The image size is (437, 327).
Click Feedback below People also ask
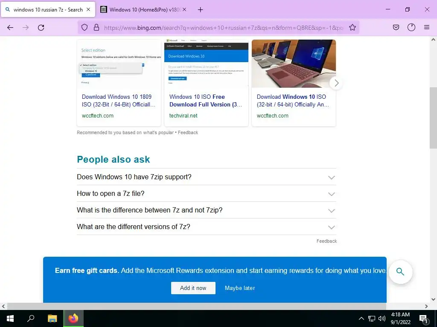(x=326, y=241)
